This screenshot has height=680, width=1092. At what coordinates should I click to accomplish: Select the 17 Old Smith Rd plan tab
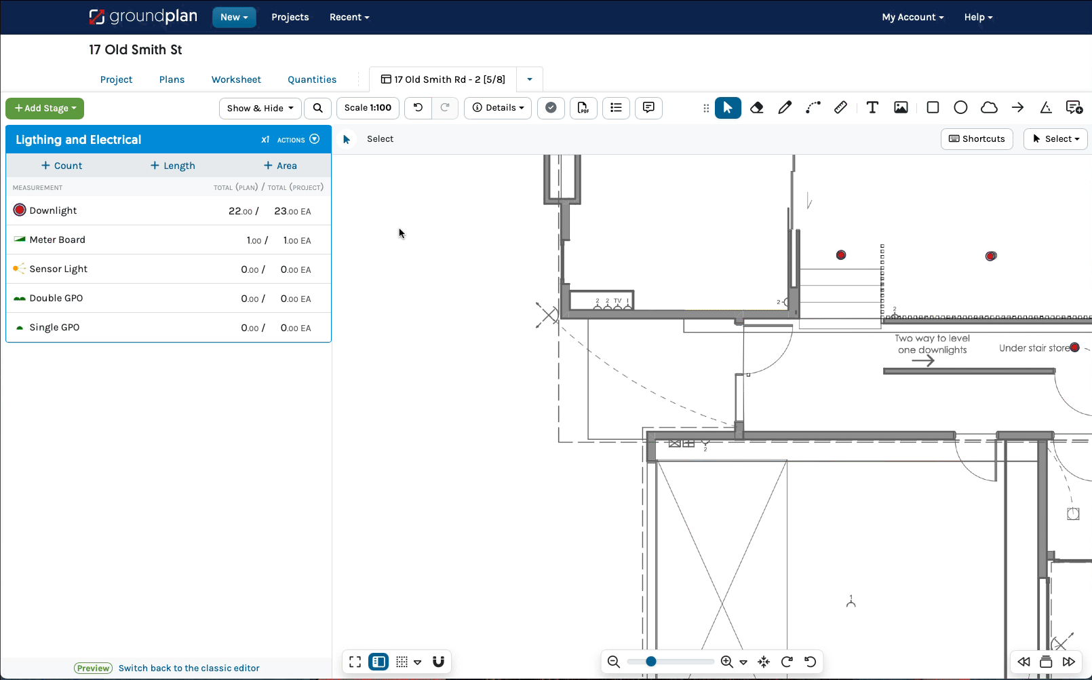pos(443,79)
